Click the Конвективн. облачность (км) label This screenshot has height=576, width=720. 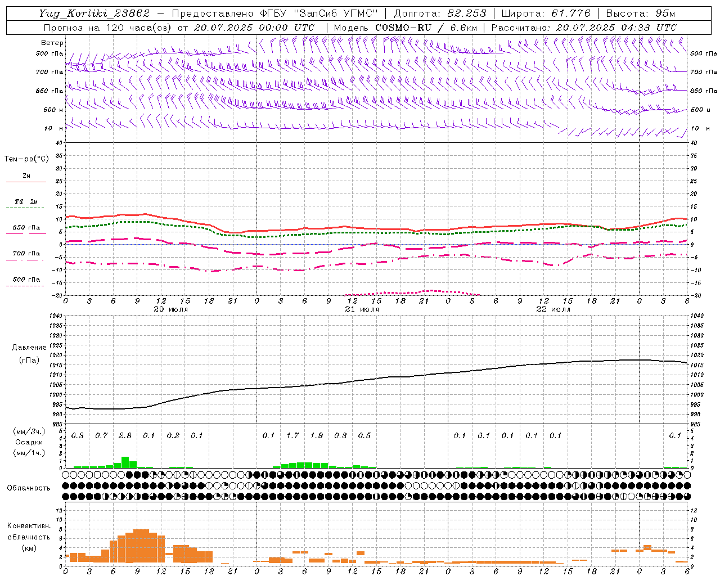pyautogui.click(x=29, y=537)
